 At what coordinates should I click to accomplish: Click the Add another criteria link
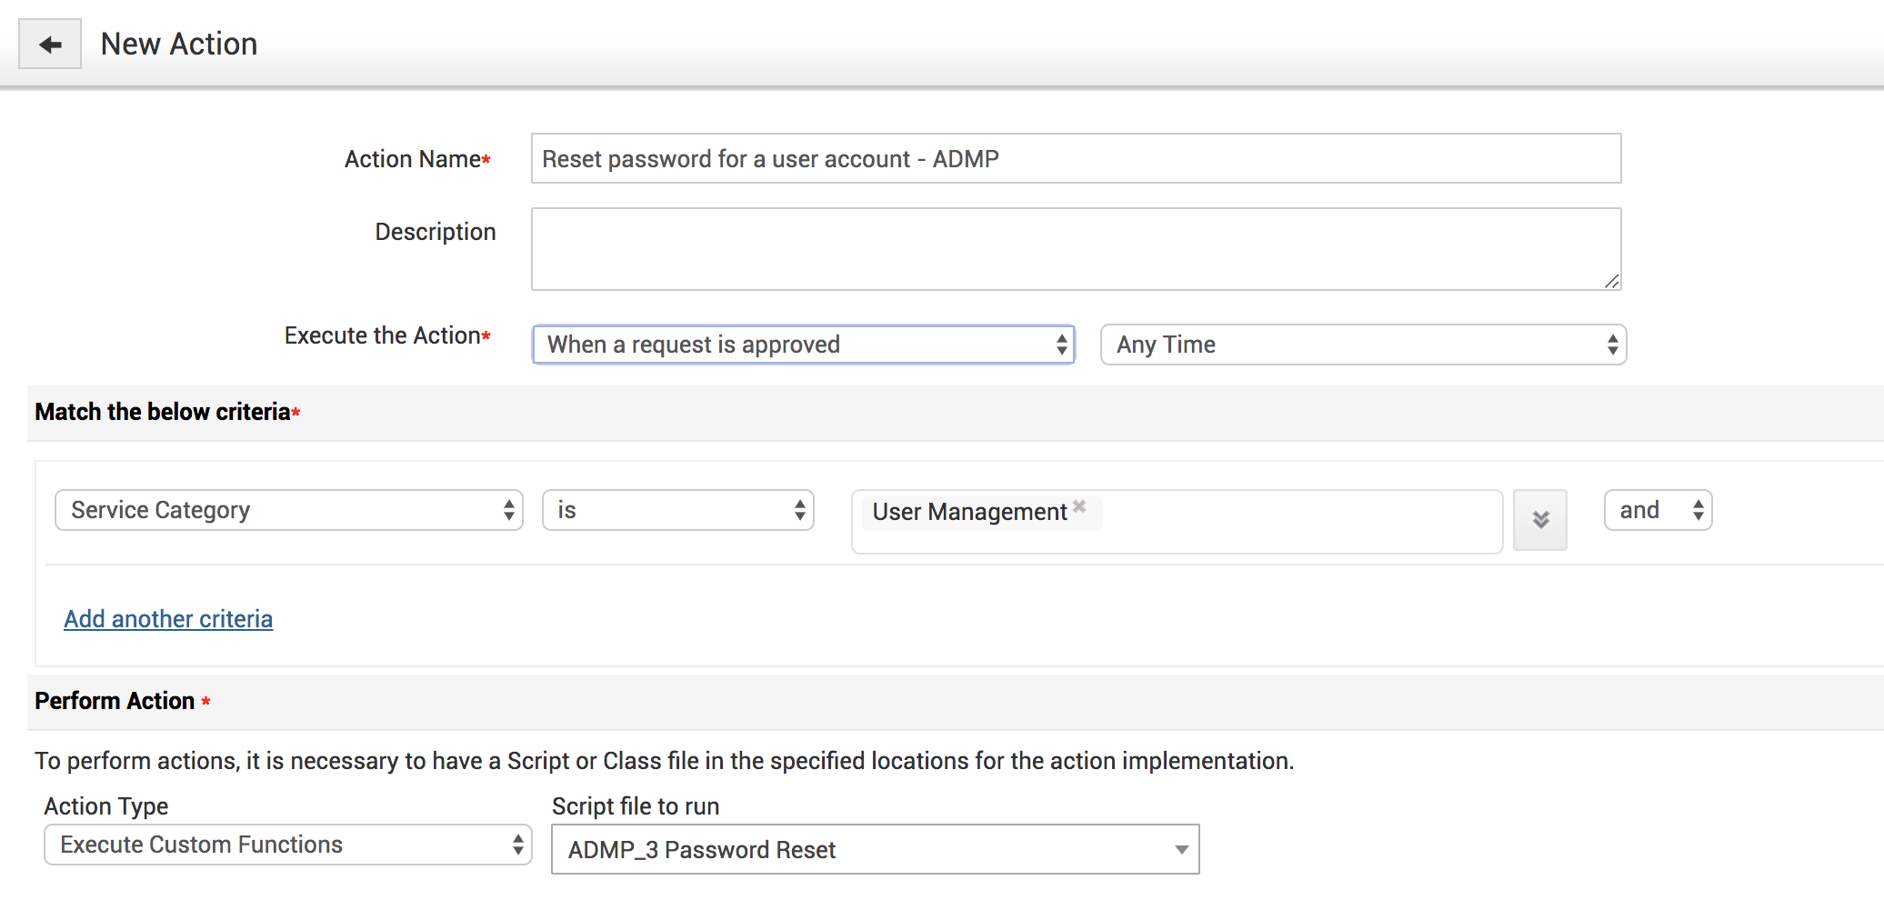[168, 619]
